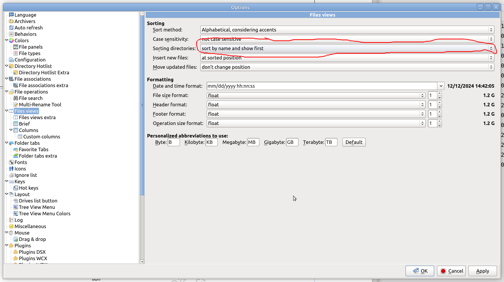504x282 pixels.
Task: Click the Kilobyte abbreviation input field
Action: click(x=211, y=142)
